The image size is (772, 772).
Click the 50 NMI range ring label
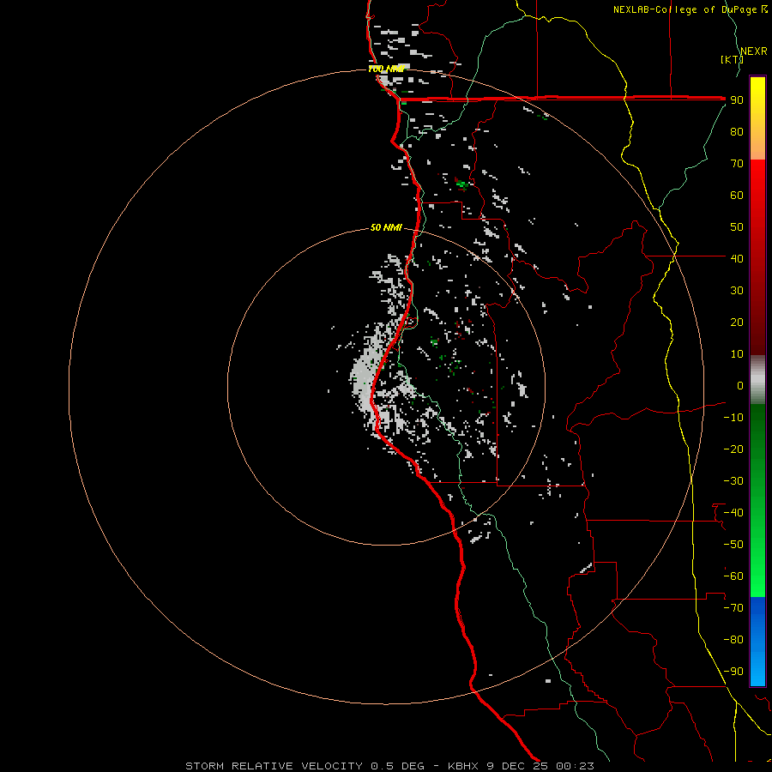point(386,227)
